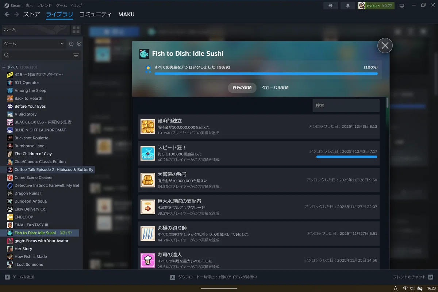Click the library search input field
The height and width of the screenshot is (292, 438).
(x=41, y=55)
